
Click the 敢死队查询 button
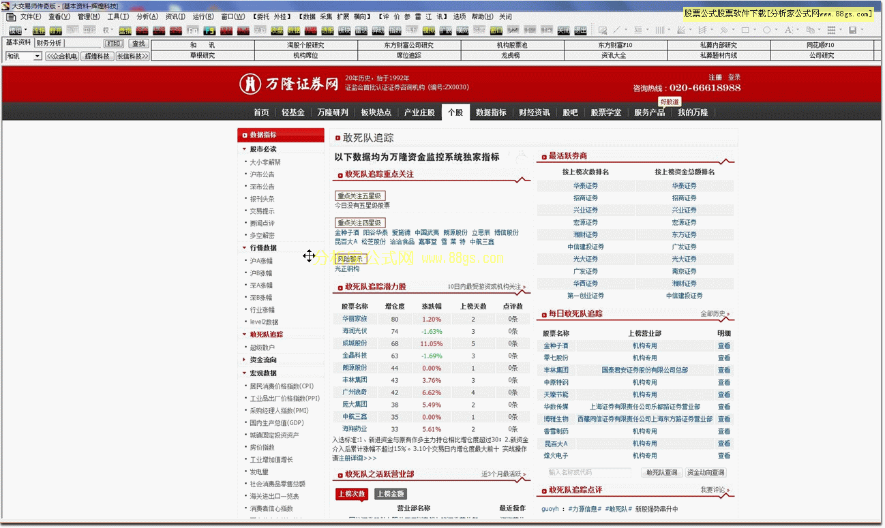pos(662,472)
